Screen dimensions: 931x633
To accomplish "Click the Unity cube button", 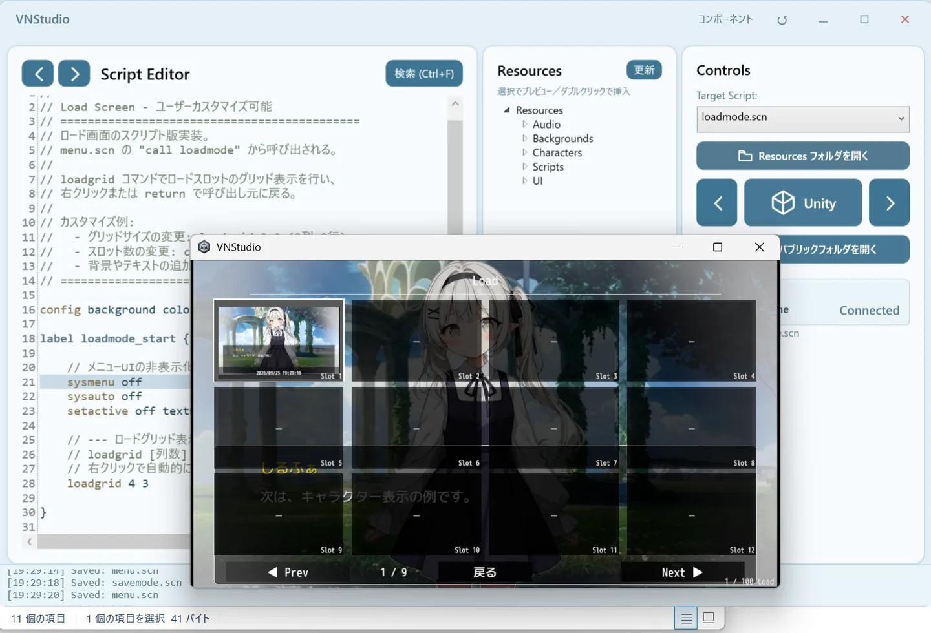I will click(802, 203).
